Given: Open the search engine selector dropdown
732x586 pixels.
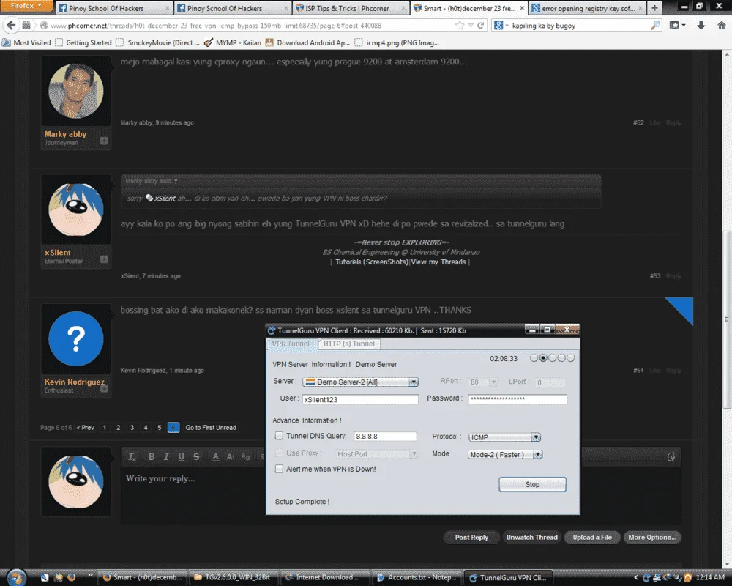Looking at the screenshot, I should [x=501, y=25].
